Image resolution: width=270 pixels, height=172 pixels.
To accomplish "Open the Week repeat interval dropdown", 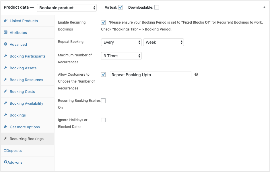I will coord(164,42).
